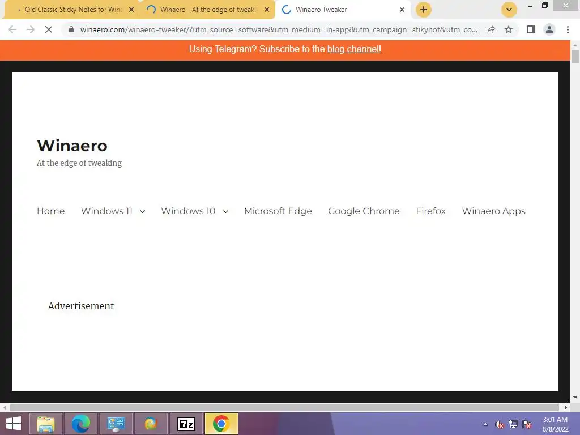Open 7-Zip from taskbar

186,424
